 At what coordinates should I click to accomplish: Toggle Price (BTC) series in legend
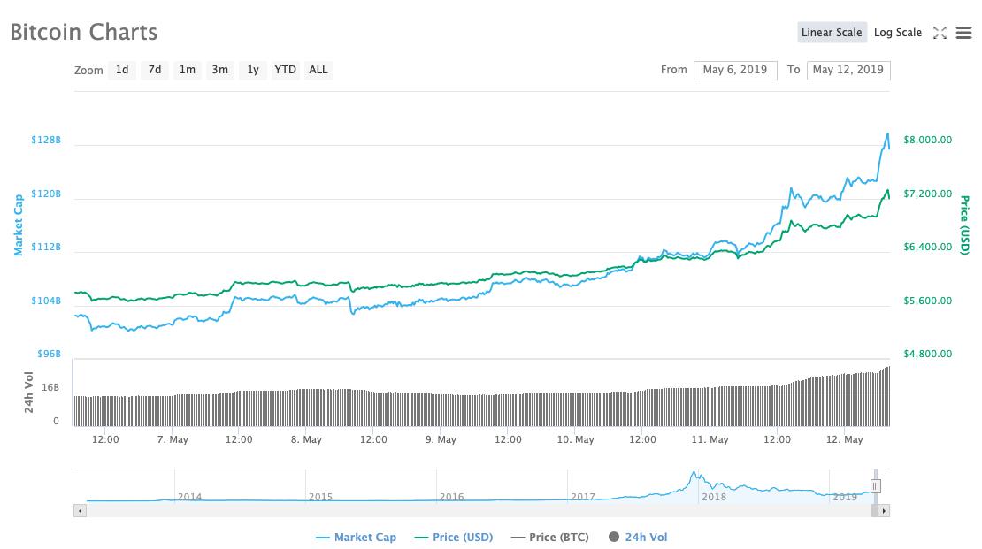tap(550, 538)
